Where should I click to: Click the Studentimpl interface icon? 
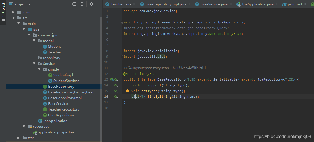pyautogui.click(x=50, y=75)
